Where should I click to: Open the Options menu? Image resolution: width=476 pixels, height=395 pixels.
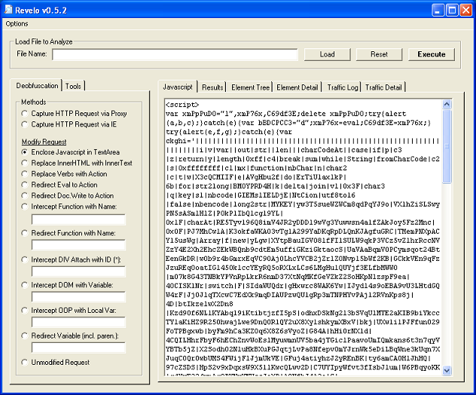[17, 23]
